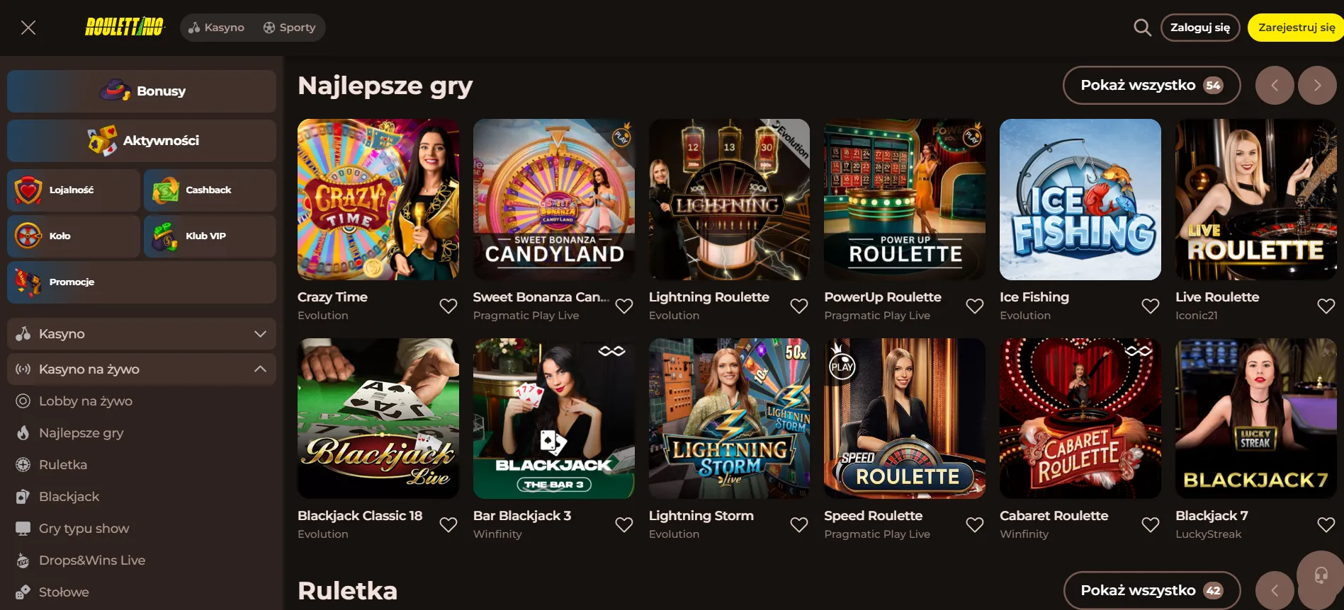Select Ruletka in the sidebar menu
This screenshot has height=610, width=1344.
pos(63,464)
